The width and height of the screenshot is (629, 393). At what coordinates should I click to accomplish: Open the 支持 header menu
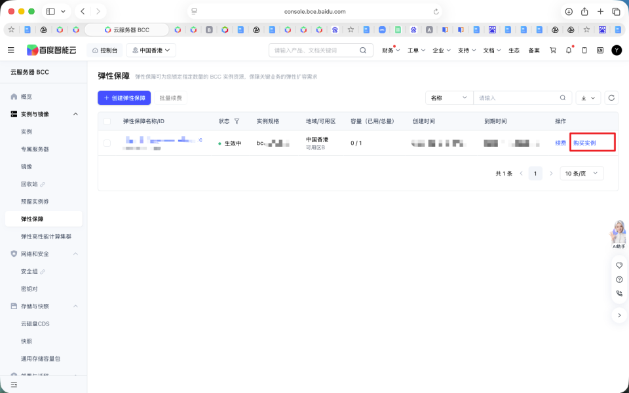467,50
